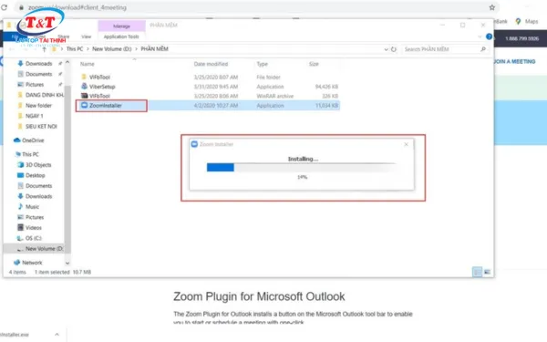Viewport: 547px width, 342px height.
Task: Click the OneDrive cloud icon
Action: (16, 140)
